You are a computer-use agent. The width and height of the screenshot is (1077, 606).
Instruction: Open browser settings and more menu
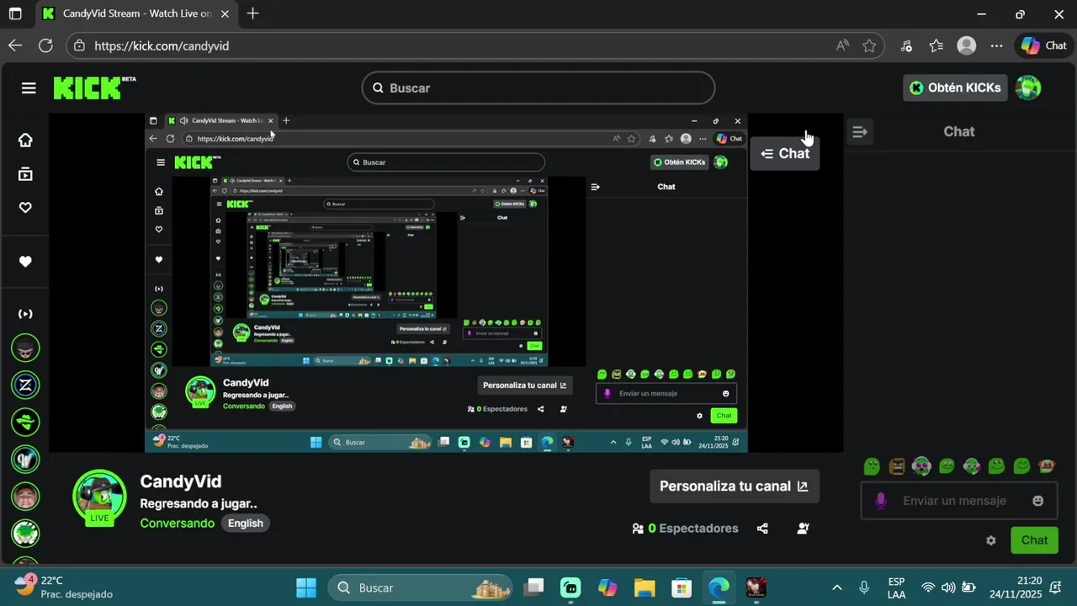[997, 45]
